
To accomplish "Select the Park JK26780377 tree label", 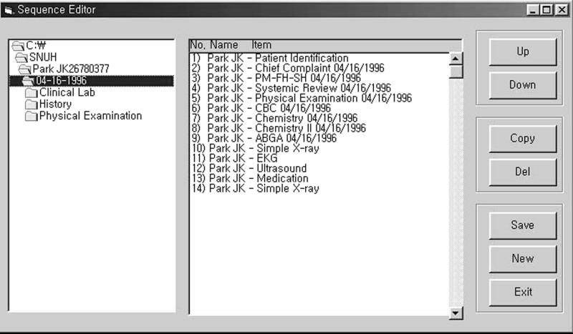I will pos(71,69).
